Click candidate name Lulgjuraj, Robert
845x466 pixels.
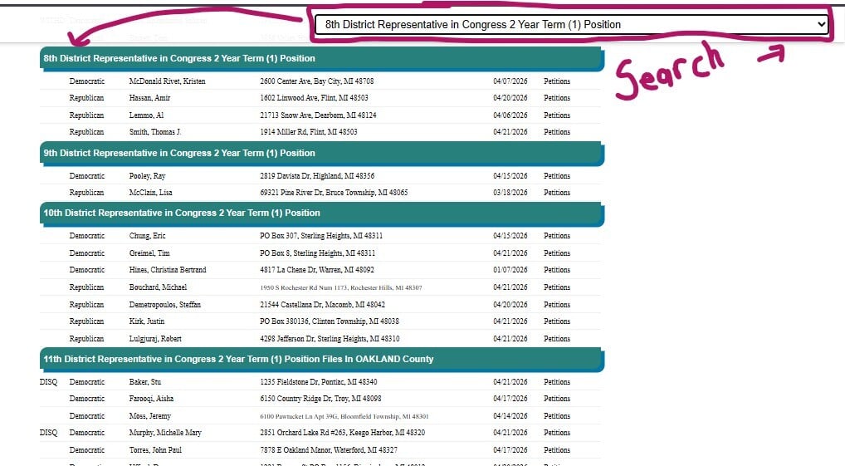click(x=155, y=339)
